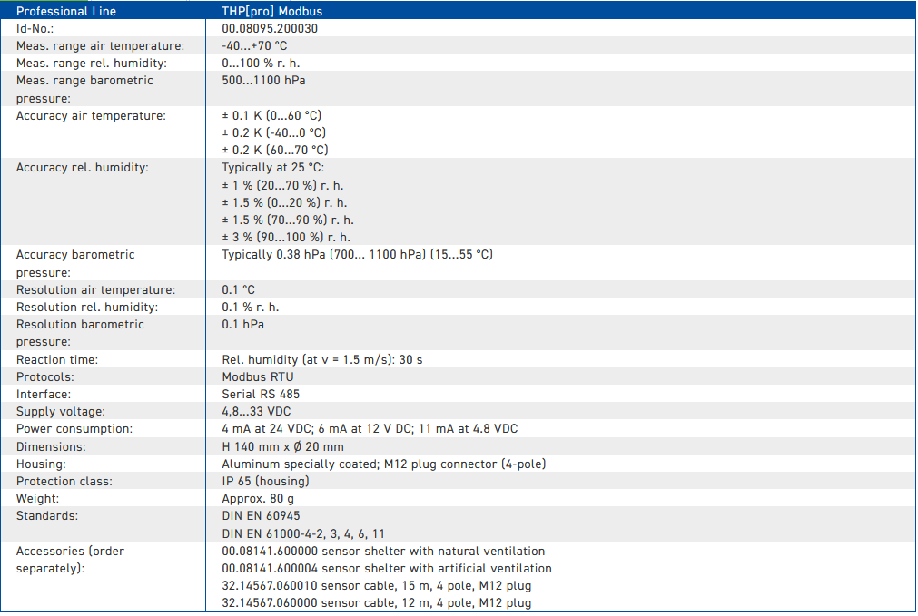Image resolution: width=918 pixels, height=616 pixels.
Task: Select '± 0.2 K (60...70 °C)' line
Action: pos(275,150)
